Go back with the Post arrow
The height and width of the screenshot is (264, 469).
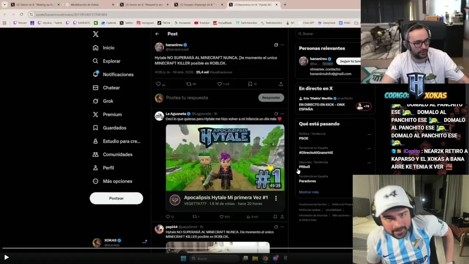157,34
